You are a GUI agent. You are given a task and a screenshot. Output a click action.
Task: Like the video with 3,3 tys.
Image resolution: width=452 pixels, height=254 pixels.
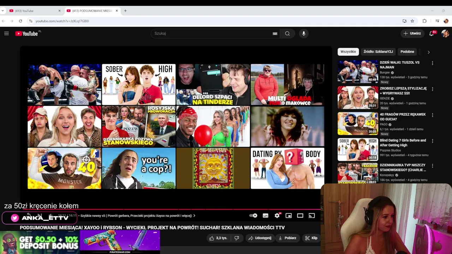tap(218, 238)
